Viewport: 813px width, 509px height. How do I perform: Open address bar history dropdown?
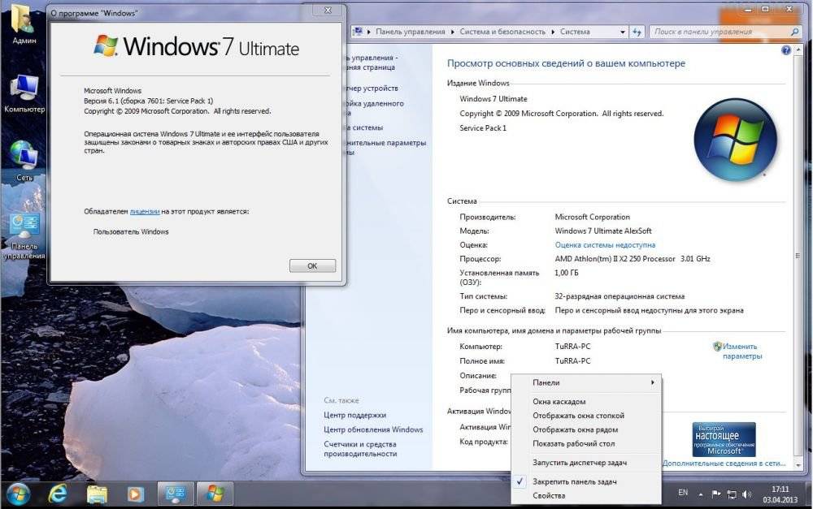[623, 32]
